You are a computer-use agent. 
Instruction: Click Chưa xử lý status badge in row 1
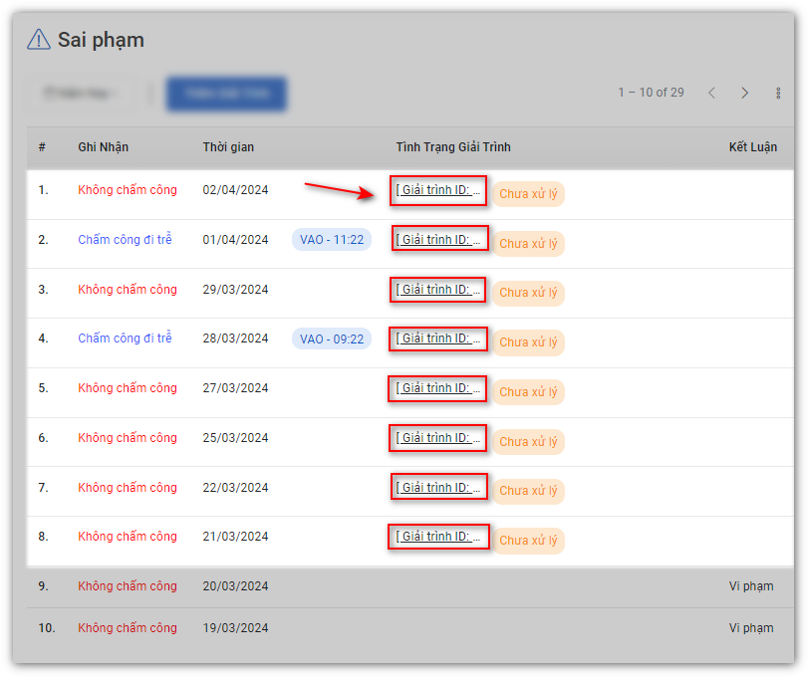tap(528, 194)
